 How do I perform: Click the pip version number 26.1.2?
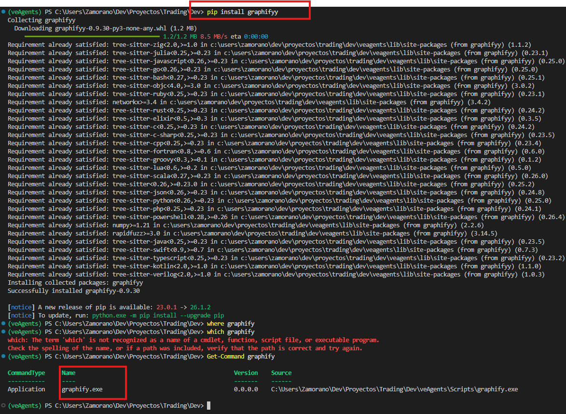point(200,307)
